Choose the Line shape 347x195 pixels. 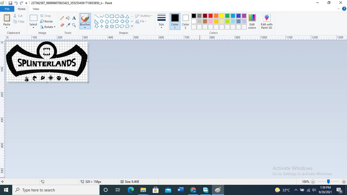click(x=97, y=16)
